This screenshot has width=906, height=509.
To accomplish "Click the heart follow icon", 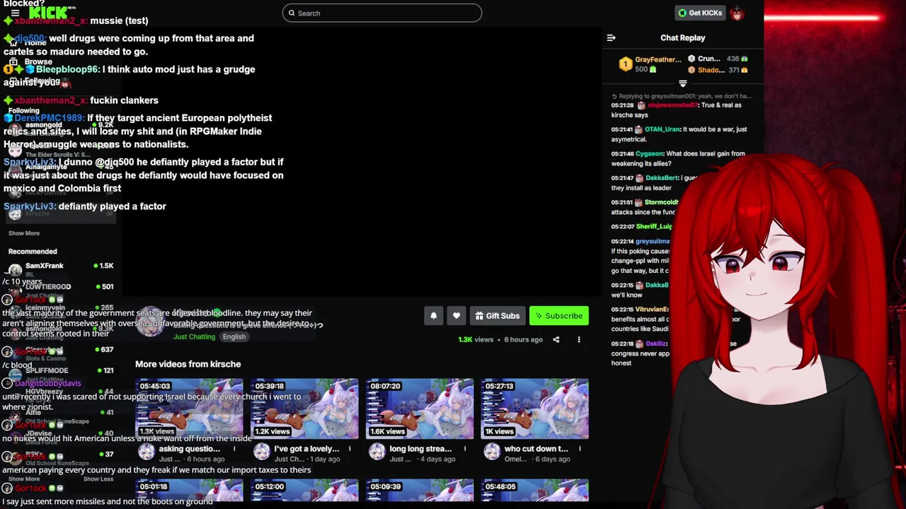I will pos(457,316).
